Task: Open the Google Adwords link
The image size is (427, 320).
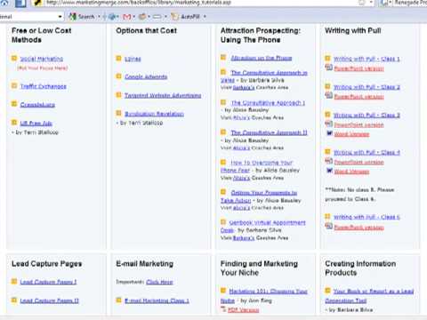Action: [146, 76]
